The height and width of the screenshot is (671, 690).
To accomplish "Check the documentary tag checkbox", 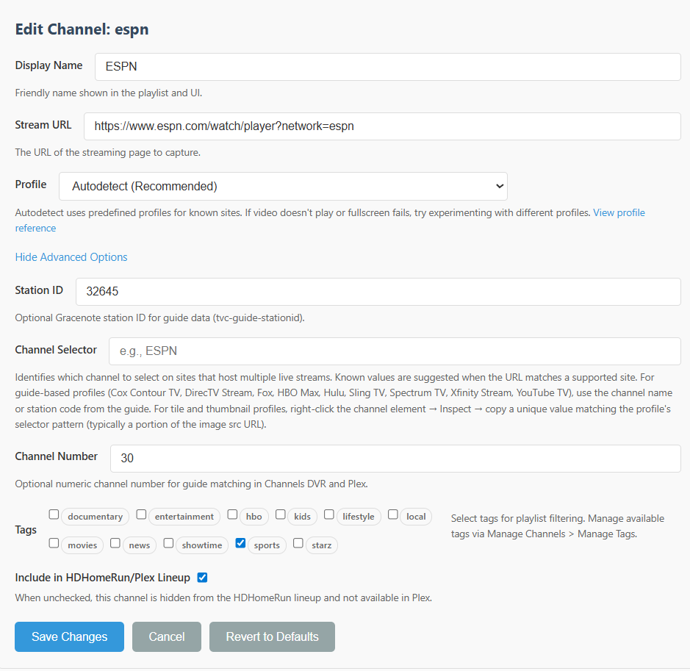I will 54,514.
